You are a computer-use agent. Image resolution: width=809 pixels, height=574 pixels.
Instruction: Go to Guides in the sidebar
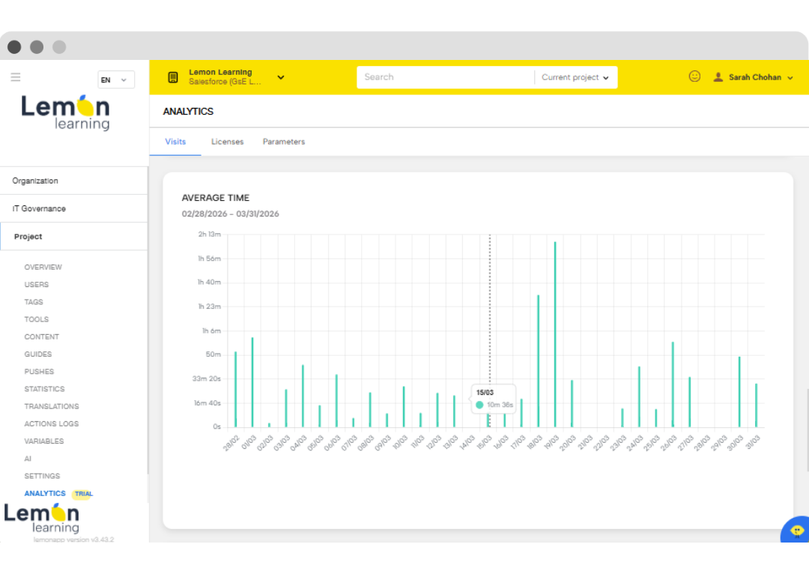38,354
